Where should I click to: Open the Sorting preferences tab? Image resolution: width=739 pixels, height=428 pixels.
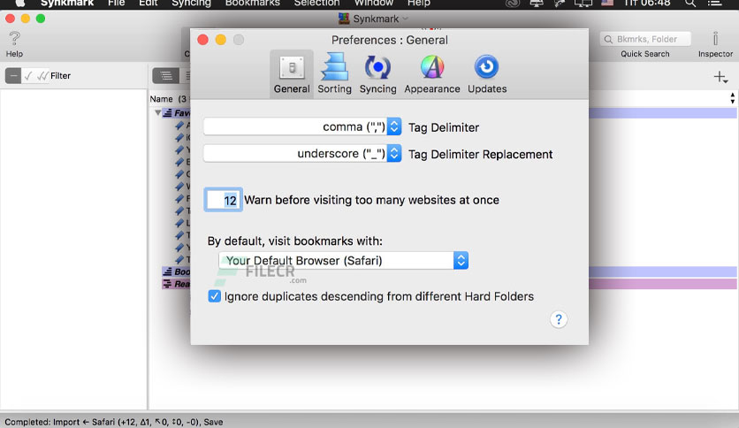click(334, 74)
